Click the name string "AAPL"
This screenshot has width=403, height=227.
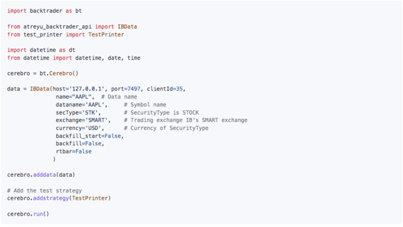tap(83, 97)
